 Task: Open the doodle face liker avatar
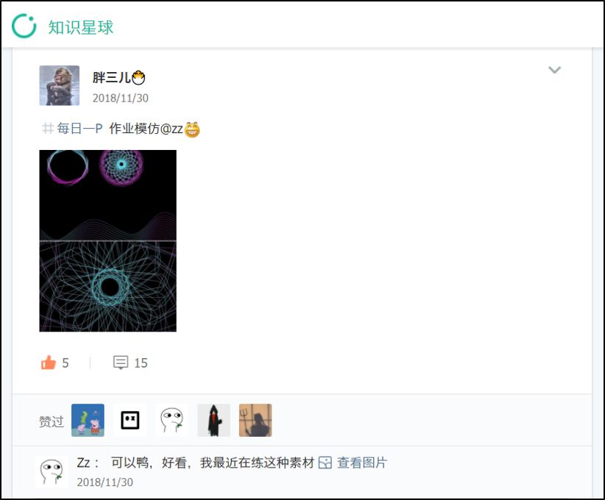click(x=172, y=420)
